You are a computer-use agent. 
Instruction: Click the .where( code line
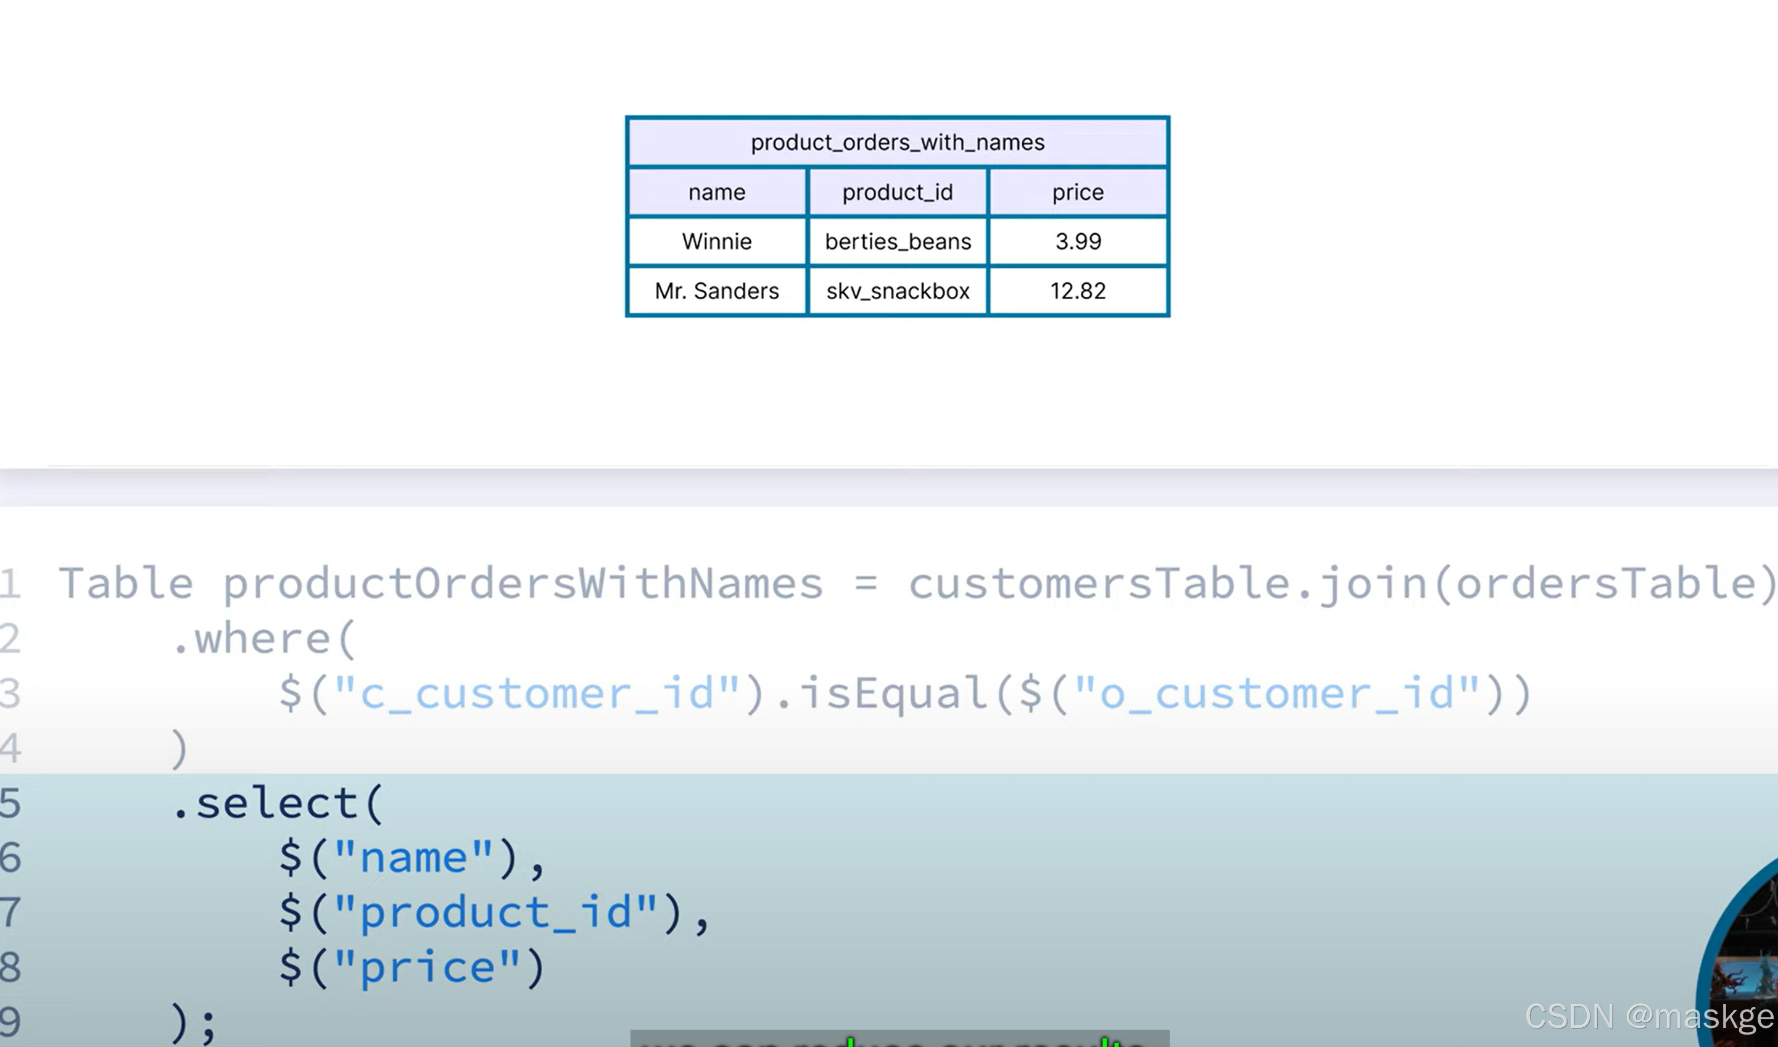coord(264,640)
